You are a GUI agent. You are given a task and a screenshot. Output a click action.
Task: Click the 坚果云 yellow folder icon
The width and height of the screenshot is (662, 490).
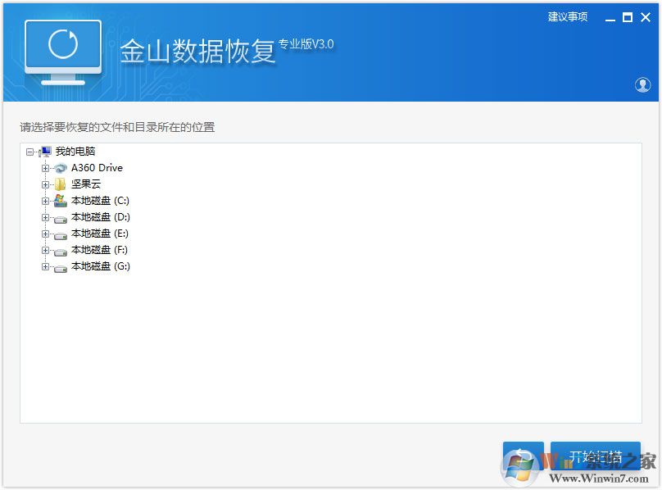59,184
